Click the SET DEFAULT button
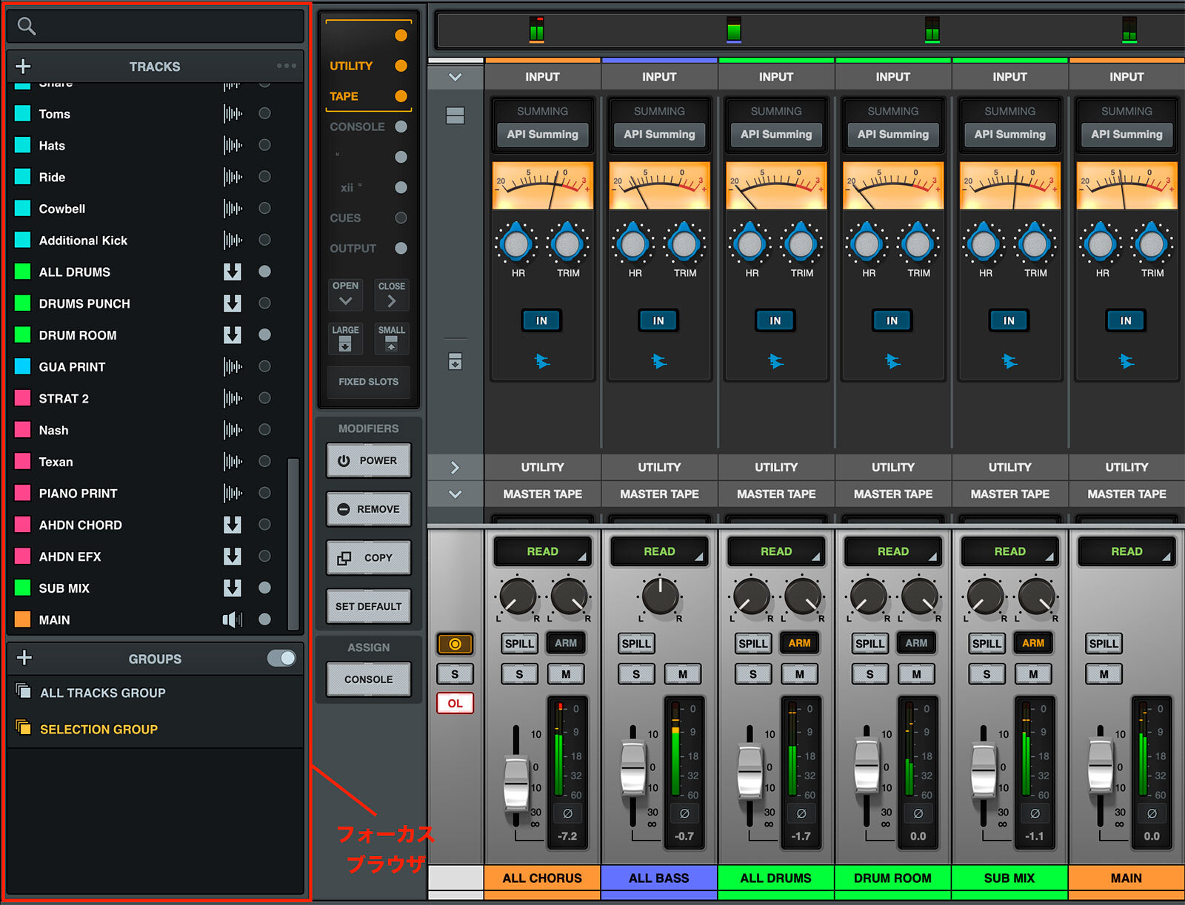 [x=368, y=607]
